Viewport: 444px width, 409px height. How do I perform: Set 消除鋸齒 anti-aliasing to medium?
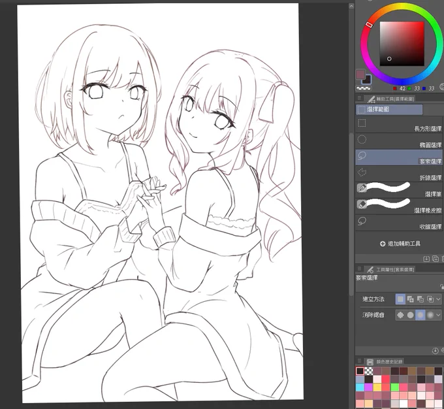[x=420, y=315]
